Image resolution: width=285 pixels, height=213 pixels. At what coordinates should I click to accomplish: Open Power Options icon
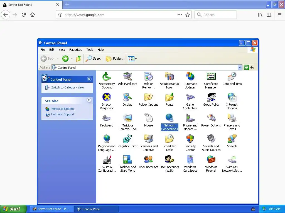(211, 120)
